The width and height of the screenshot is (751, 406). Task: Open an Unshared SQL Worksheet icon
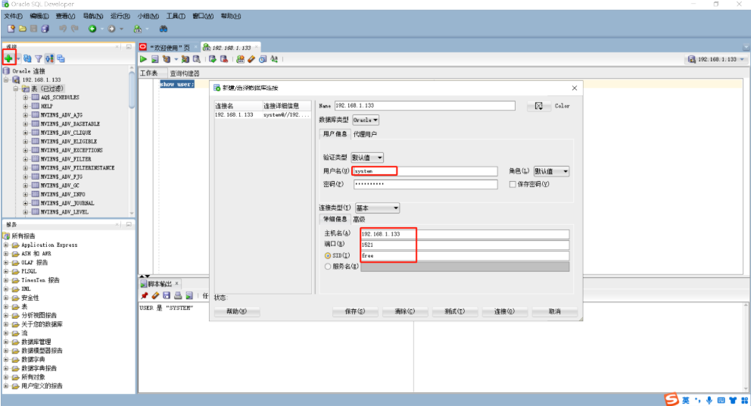(x=240, y=59)
